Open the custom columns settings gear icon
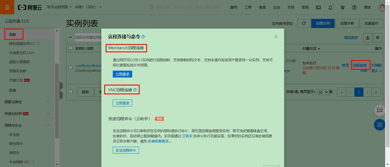The image size is (390, 167). pyautogui.click(x=377, y=37)
